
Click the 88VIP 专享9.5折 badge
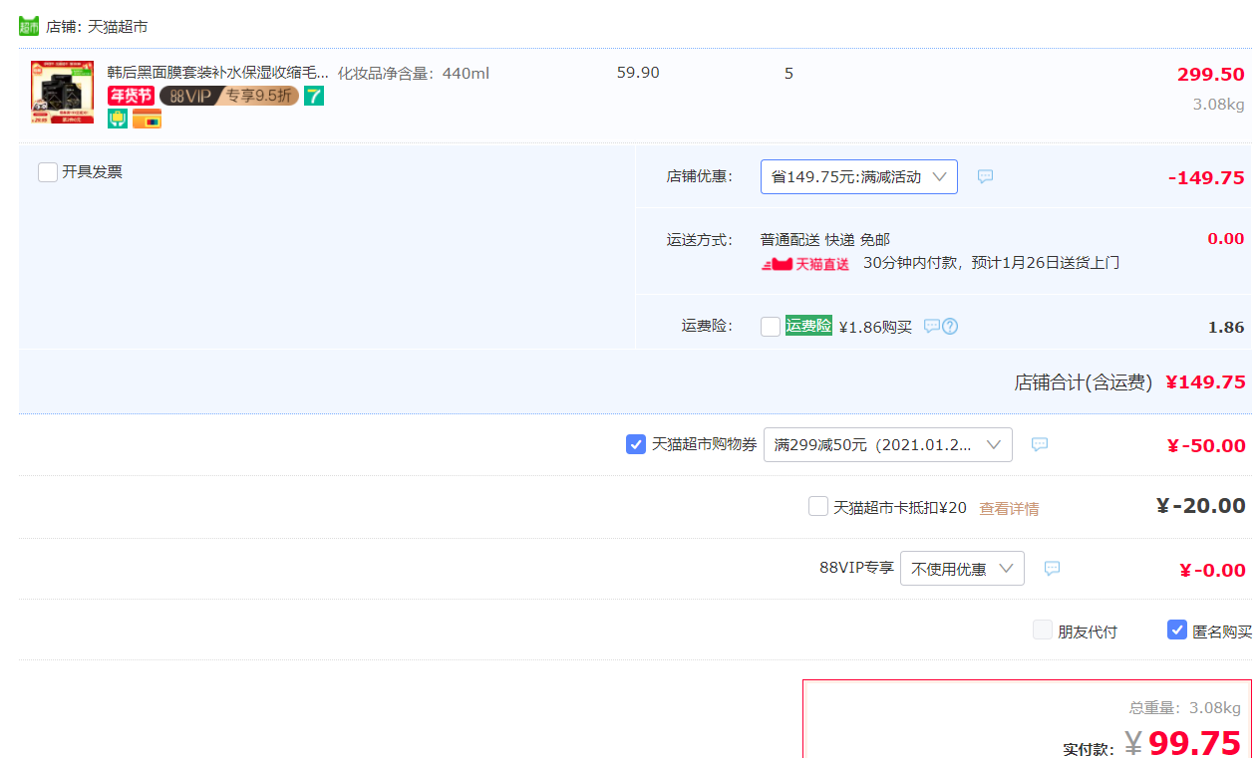click(x=229, y=96)
